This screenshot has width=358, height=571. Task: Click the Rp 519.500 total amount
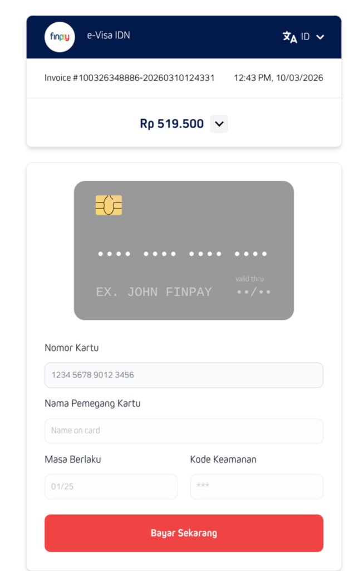(x=171, y=124)
